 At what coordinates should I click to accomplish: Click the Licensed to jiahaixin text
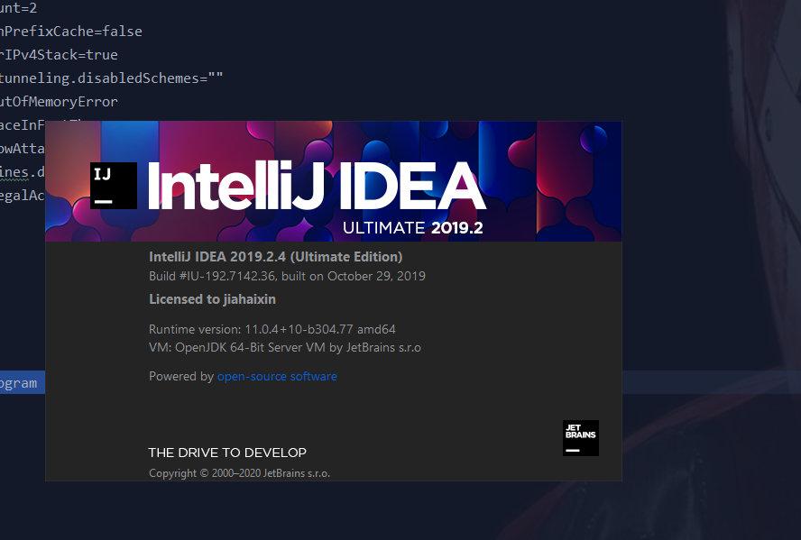[213, 299]
